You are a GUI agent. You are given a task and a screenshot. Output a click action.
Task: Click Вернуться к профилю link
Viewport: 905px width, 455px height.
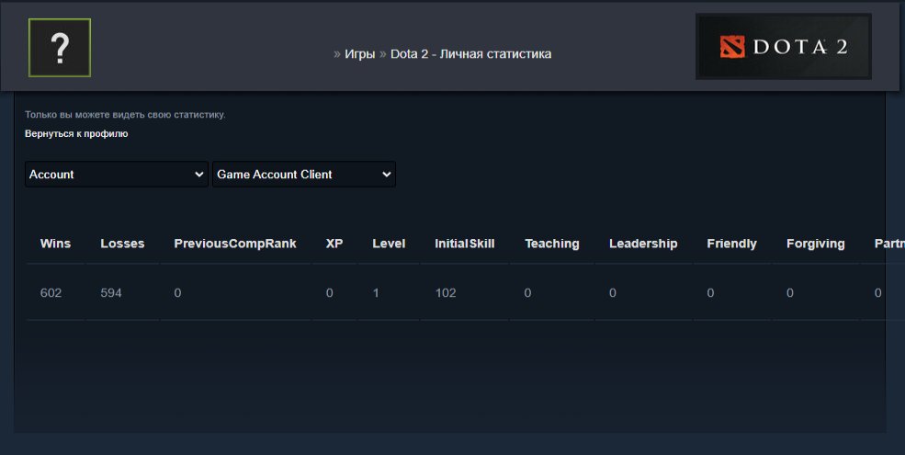[76, 134]
